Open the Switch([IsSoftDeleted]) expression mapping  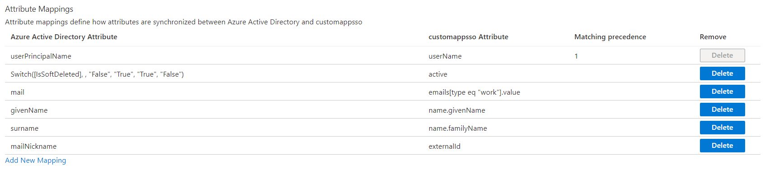click(x=97, y=74)
